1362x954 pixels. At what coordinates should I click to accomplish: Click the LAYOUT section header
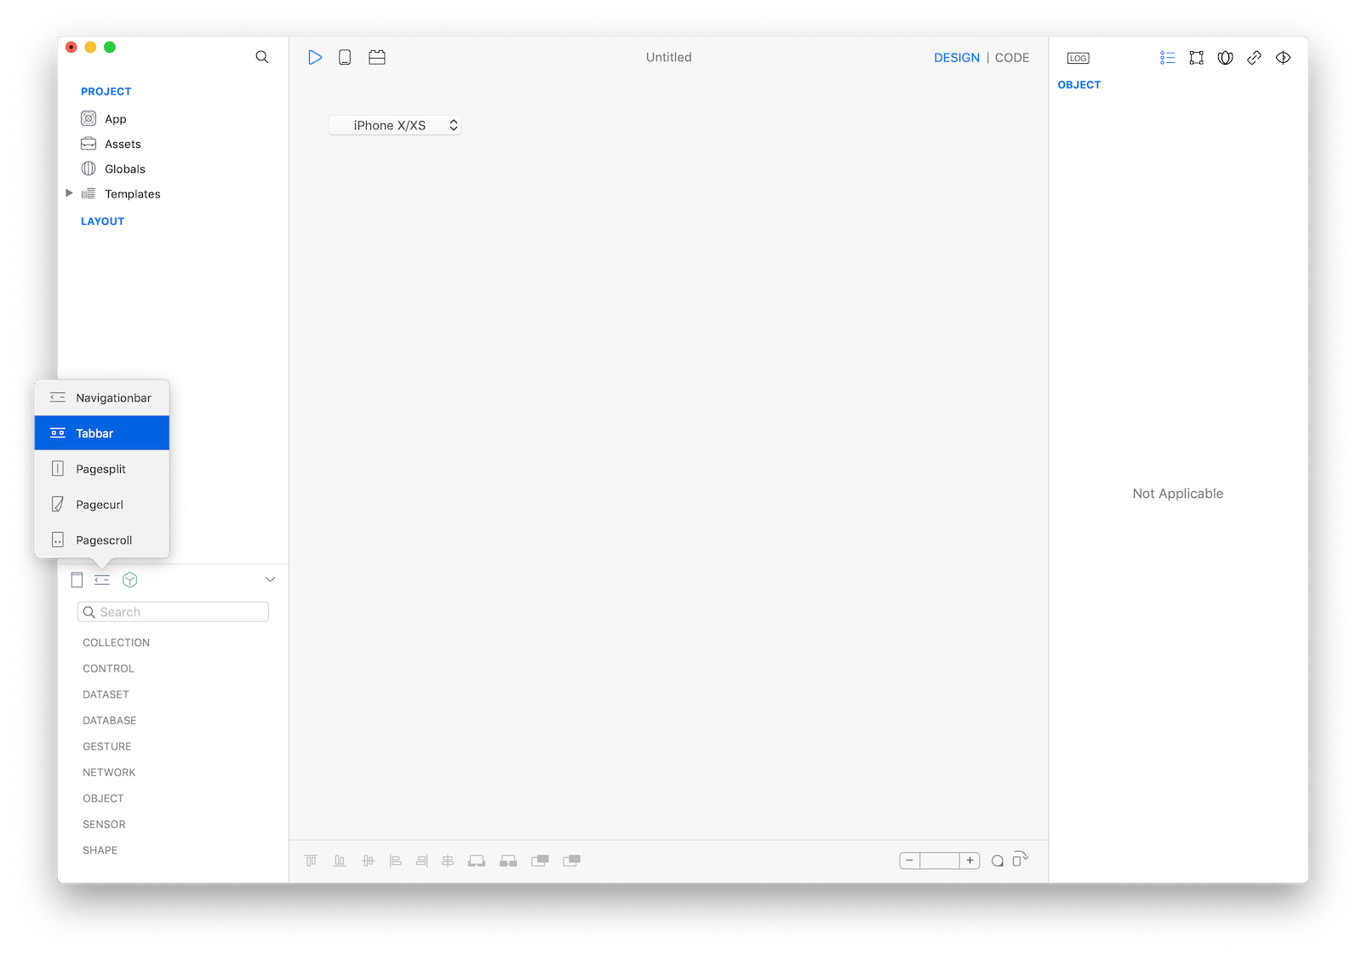(102, 221)
